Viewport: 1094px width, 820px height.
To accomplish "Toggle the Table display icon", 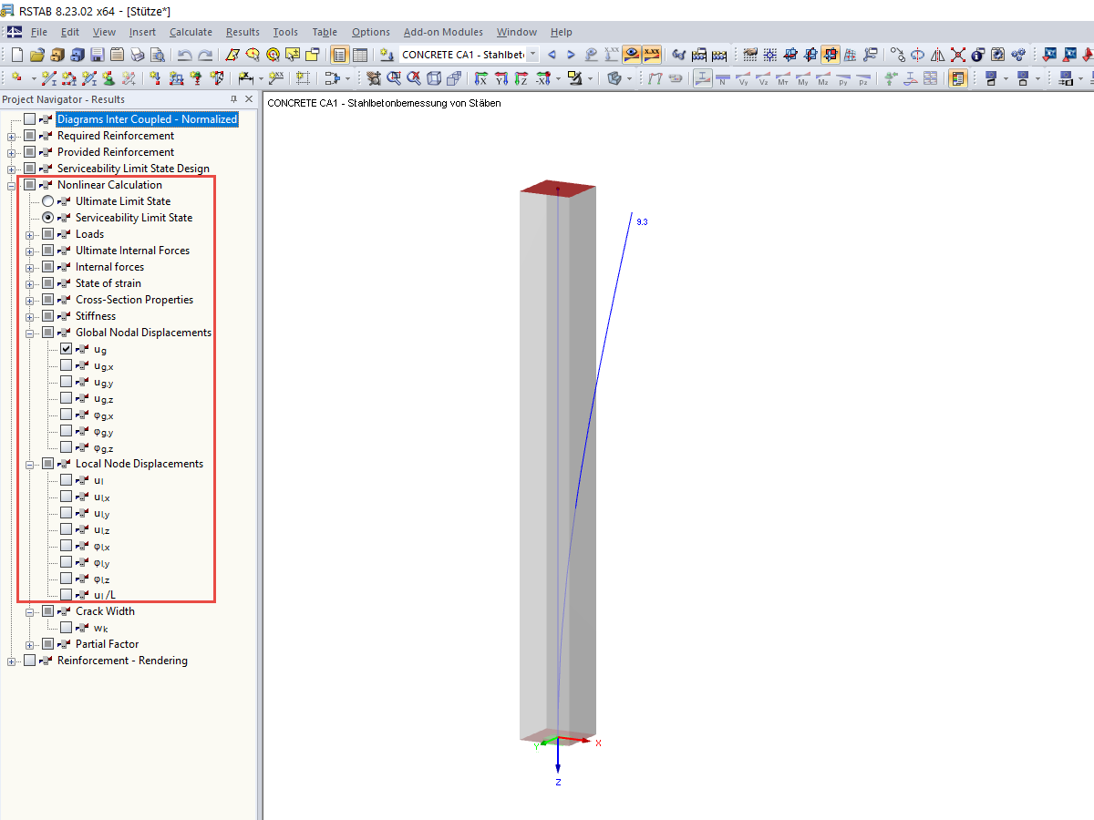I will [360, 55].
